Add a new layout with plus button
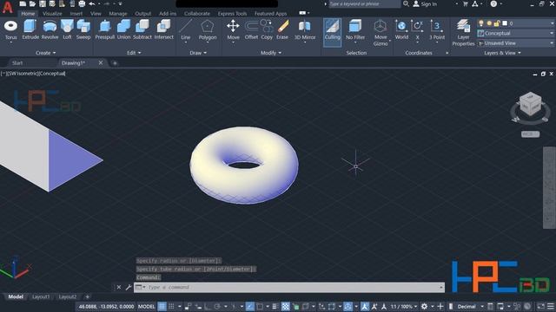Viewport: 556px width, 312px height. (x=87, y=296)
